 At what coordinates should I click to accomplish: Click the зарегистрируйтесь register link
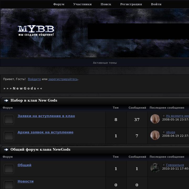[63, 79]
